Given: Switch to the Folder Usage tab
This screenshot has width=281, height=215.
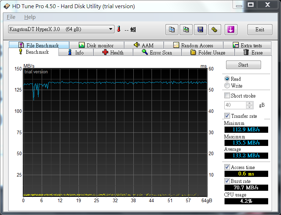Looking at the screenshot, I should coord(208,52).
